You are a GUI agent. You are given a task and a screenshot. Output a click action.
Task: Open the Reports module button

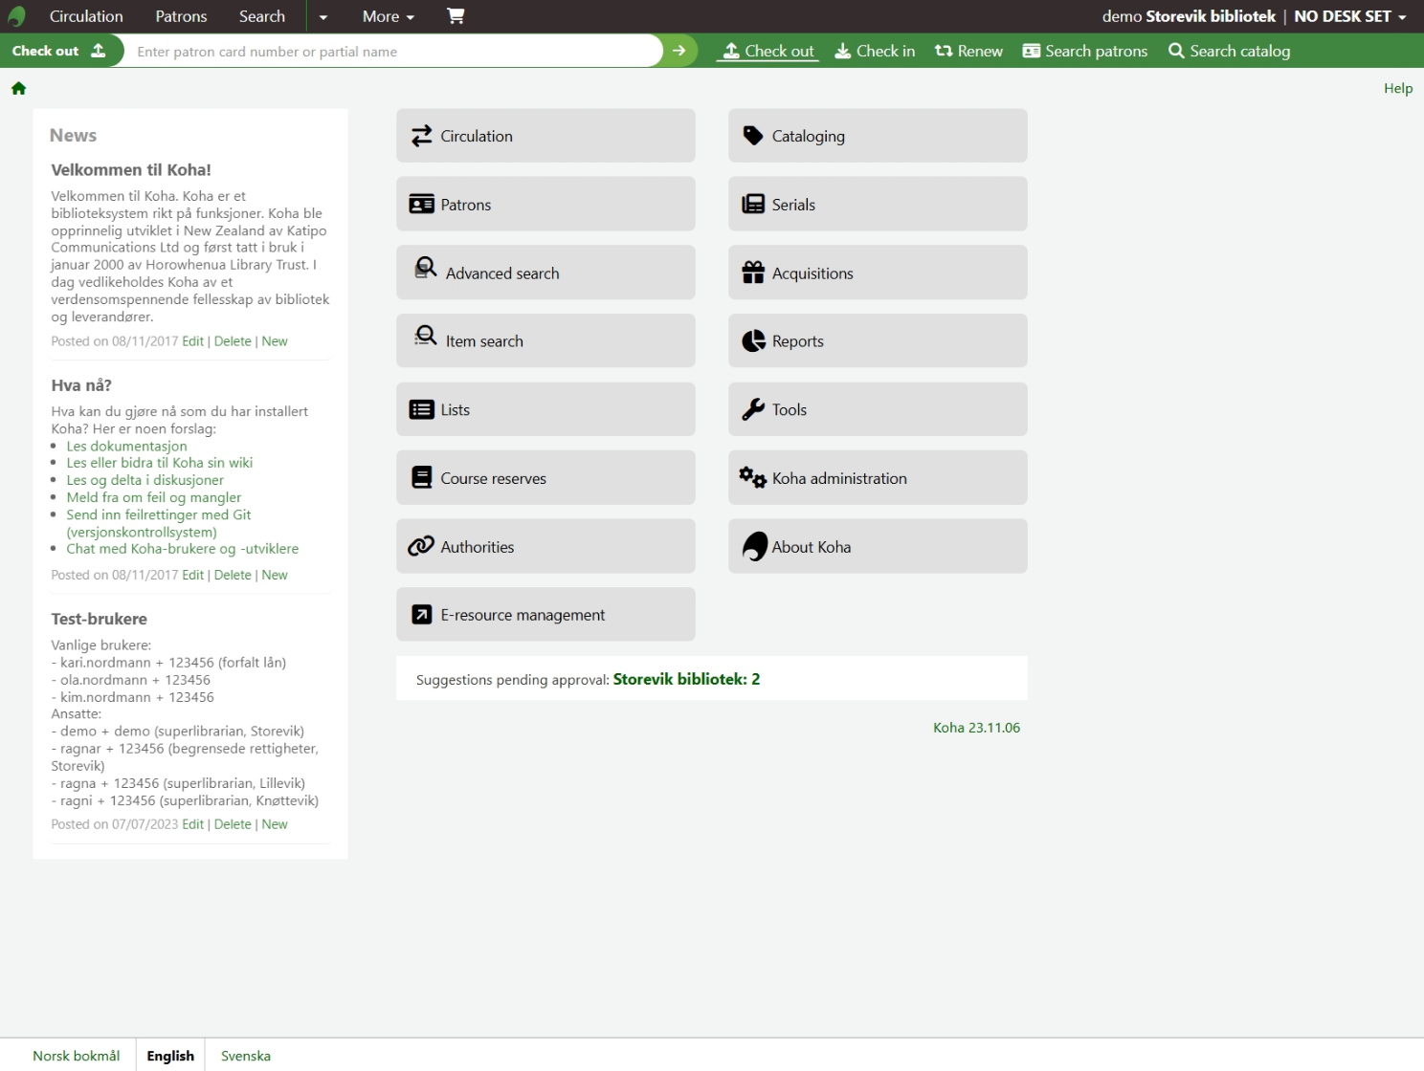[x=878, y=341]
